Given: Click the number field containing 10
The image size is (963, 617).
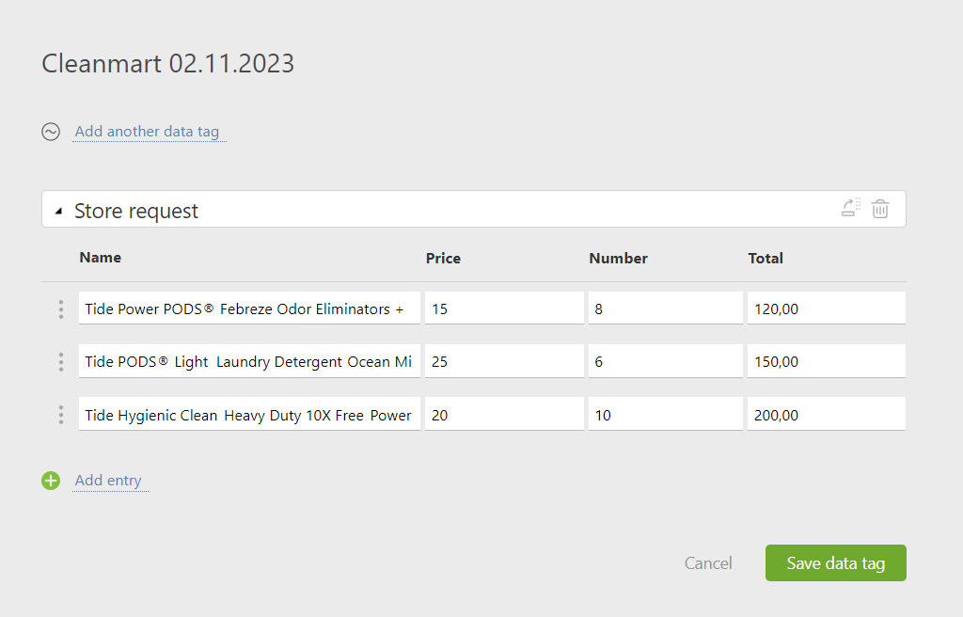Looking at the screenshot, I should [x=666, y=414].
